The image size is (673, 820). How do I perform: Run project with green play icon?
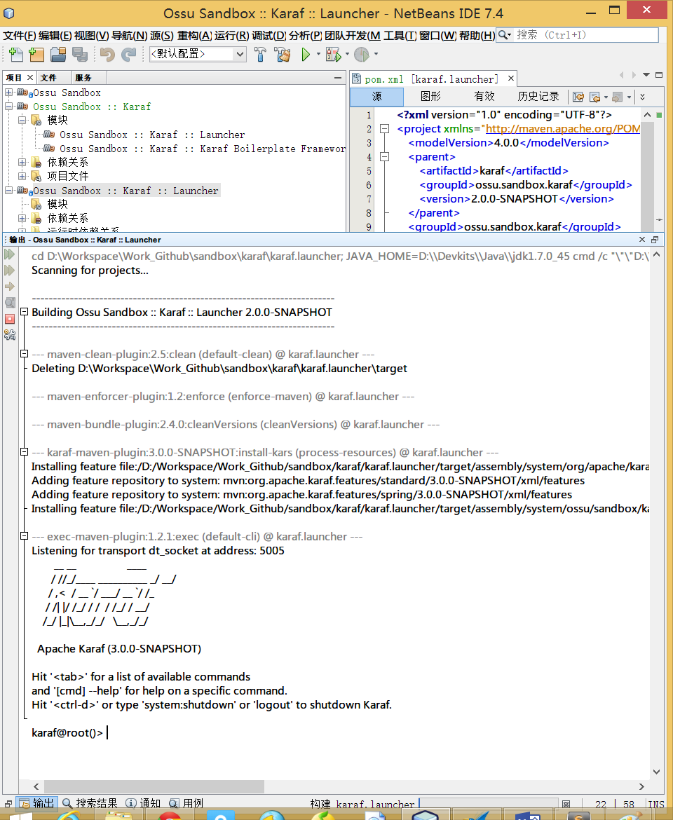tap(306, 54)
